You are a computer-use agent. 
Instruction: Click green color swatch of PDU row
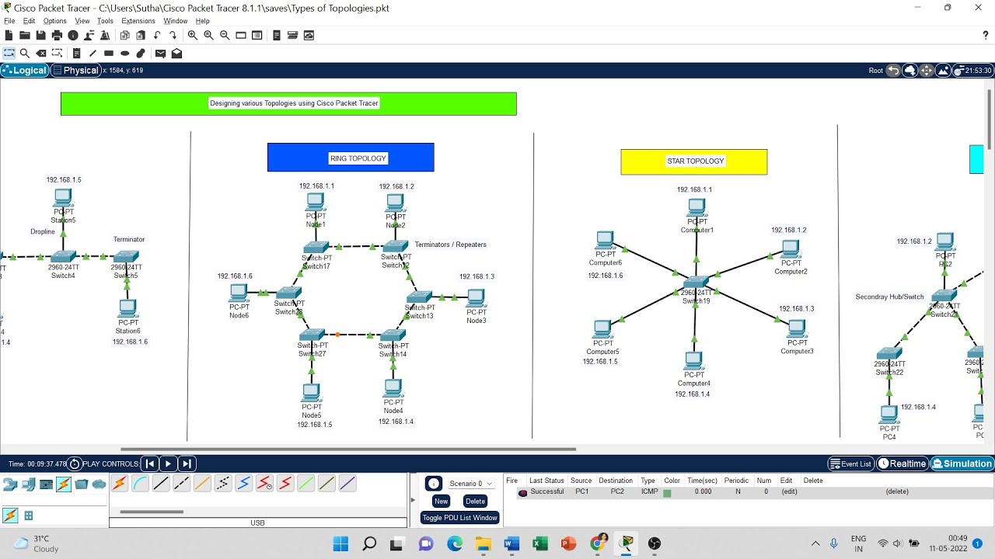pos(667,492)
